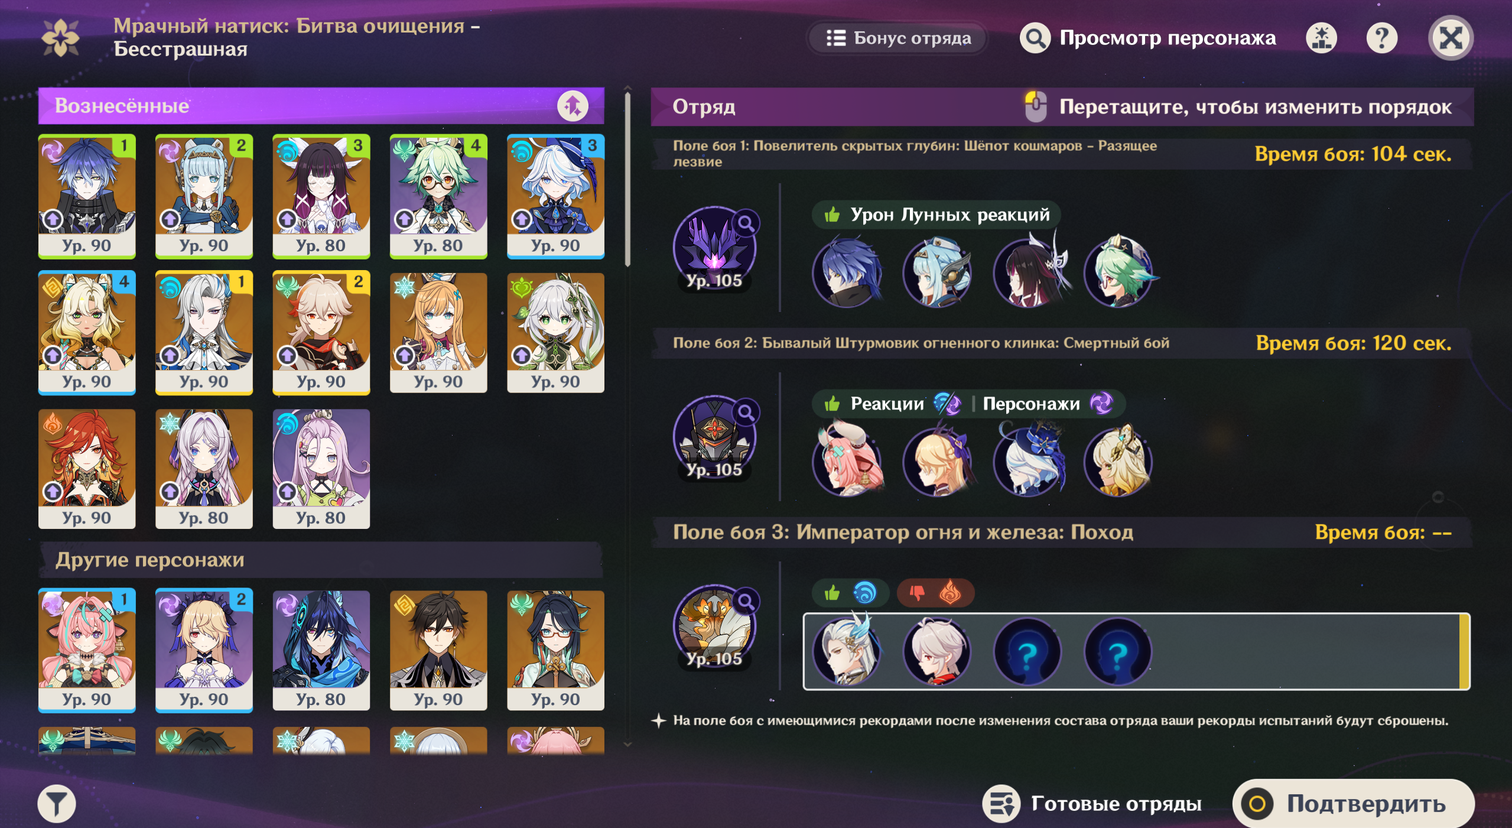Open the Бонус отряда list
Screen dimensions: 1512x828
(x=898, y=38)
